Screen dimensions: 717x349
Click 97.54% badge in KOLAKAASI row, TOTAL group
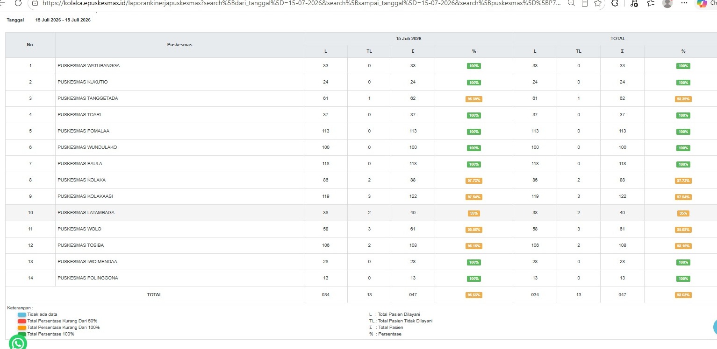pyautogui.click(x=683, y=197)
